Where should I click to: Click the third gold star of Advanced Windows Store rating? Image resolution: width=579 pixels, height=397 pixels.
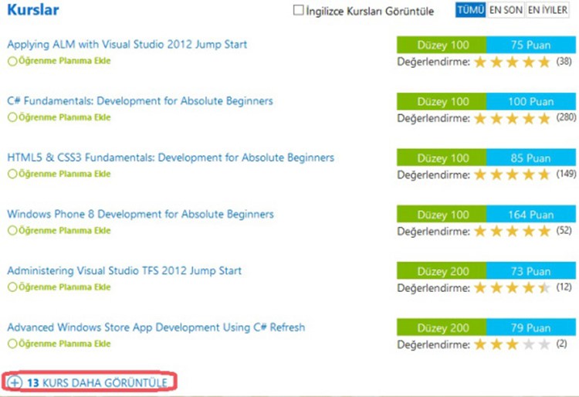point(513,344)
